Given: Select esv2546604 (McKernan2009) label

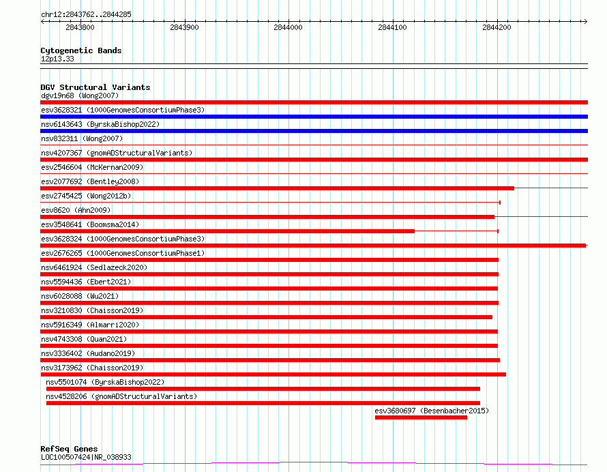Looking at the screenshot, I should [x=92, y=167].
